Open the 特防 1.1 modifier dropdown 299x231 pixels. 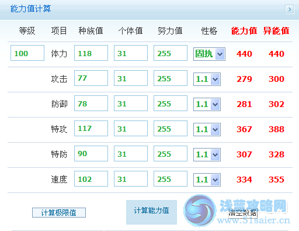pyautogui.click(x=207, y=154)
